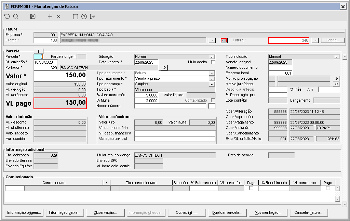
Task: Click the Comissionado grid scrollbar up arrow
Action: [x=337, y=188]
